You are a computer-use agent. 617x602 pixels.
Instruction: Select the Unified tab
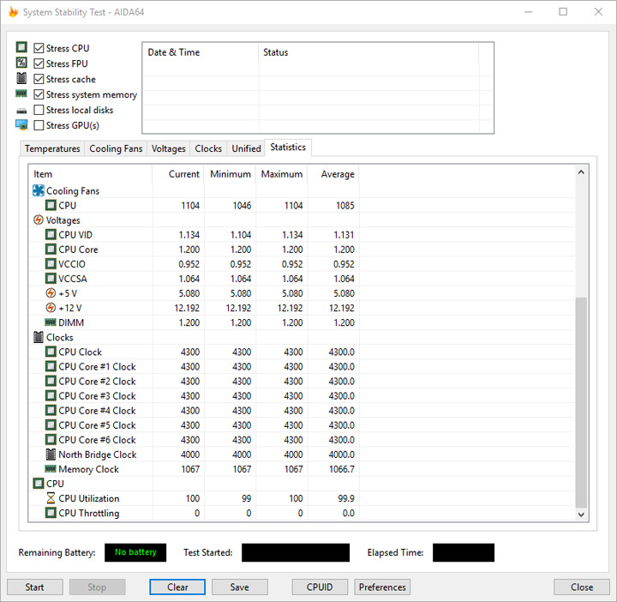pos(246,148)
